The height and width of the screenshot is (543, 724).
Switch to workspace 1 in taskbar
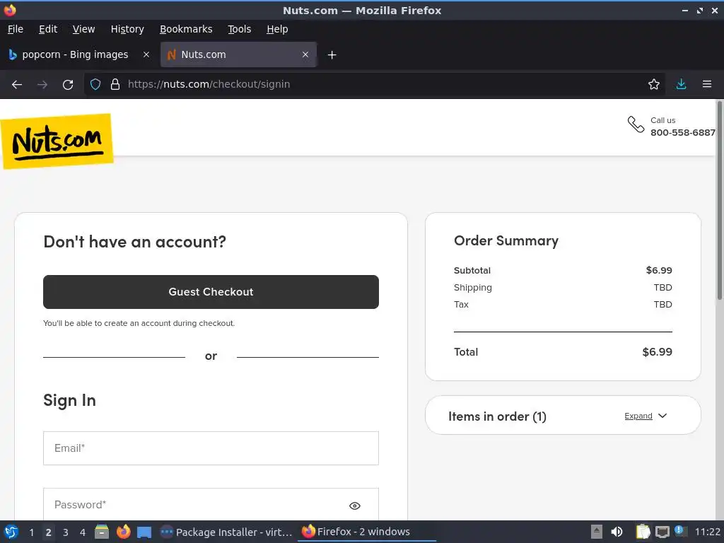click(31, 532)
